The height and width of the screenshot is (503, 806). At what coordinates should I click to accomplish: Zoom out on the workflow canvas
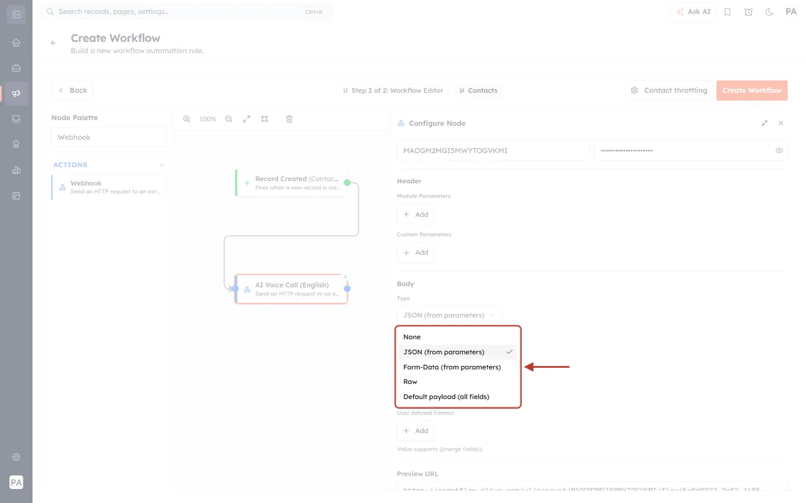coord(229,119)
